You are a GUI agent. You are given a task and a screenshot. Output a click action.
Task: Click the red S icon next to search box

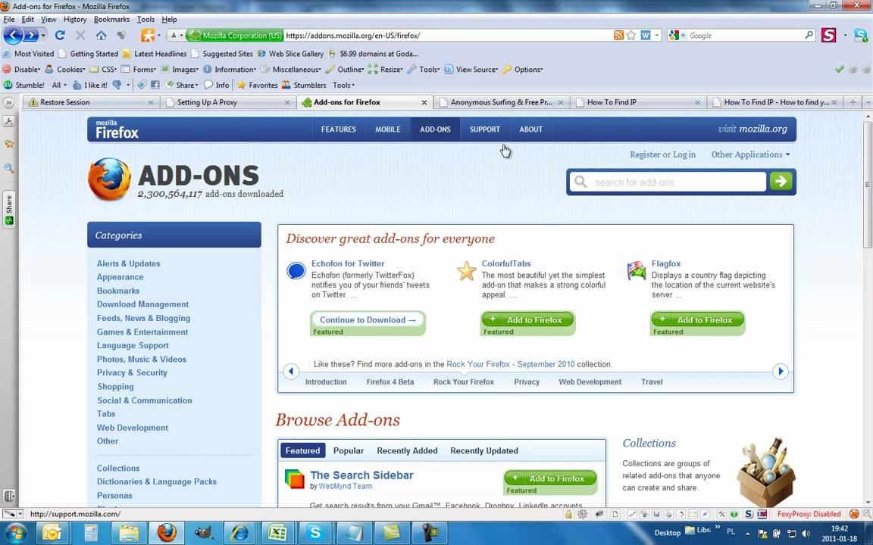point(828,35)
